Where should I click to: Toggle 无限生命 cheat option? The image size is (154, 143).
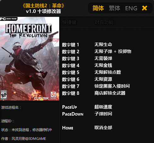[x=103, y=44]
